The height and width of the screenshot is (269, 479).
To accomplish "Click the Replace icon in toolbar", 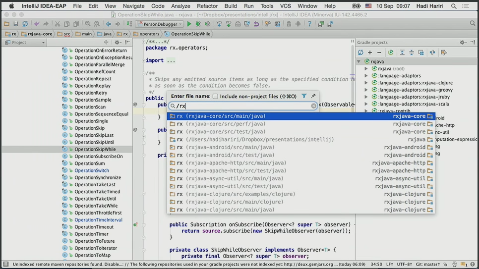I will (x=97, y=24).
